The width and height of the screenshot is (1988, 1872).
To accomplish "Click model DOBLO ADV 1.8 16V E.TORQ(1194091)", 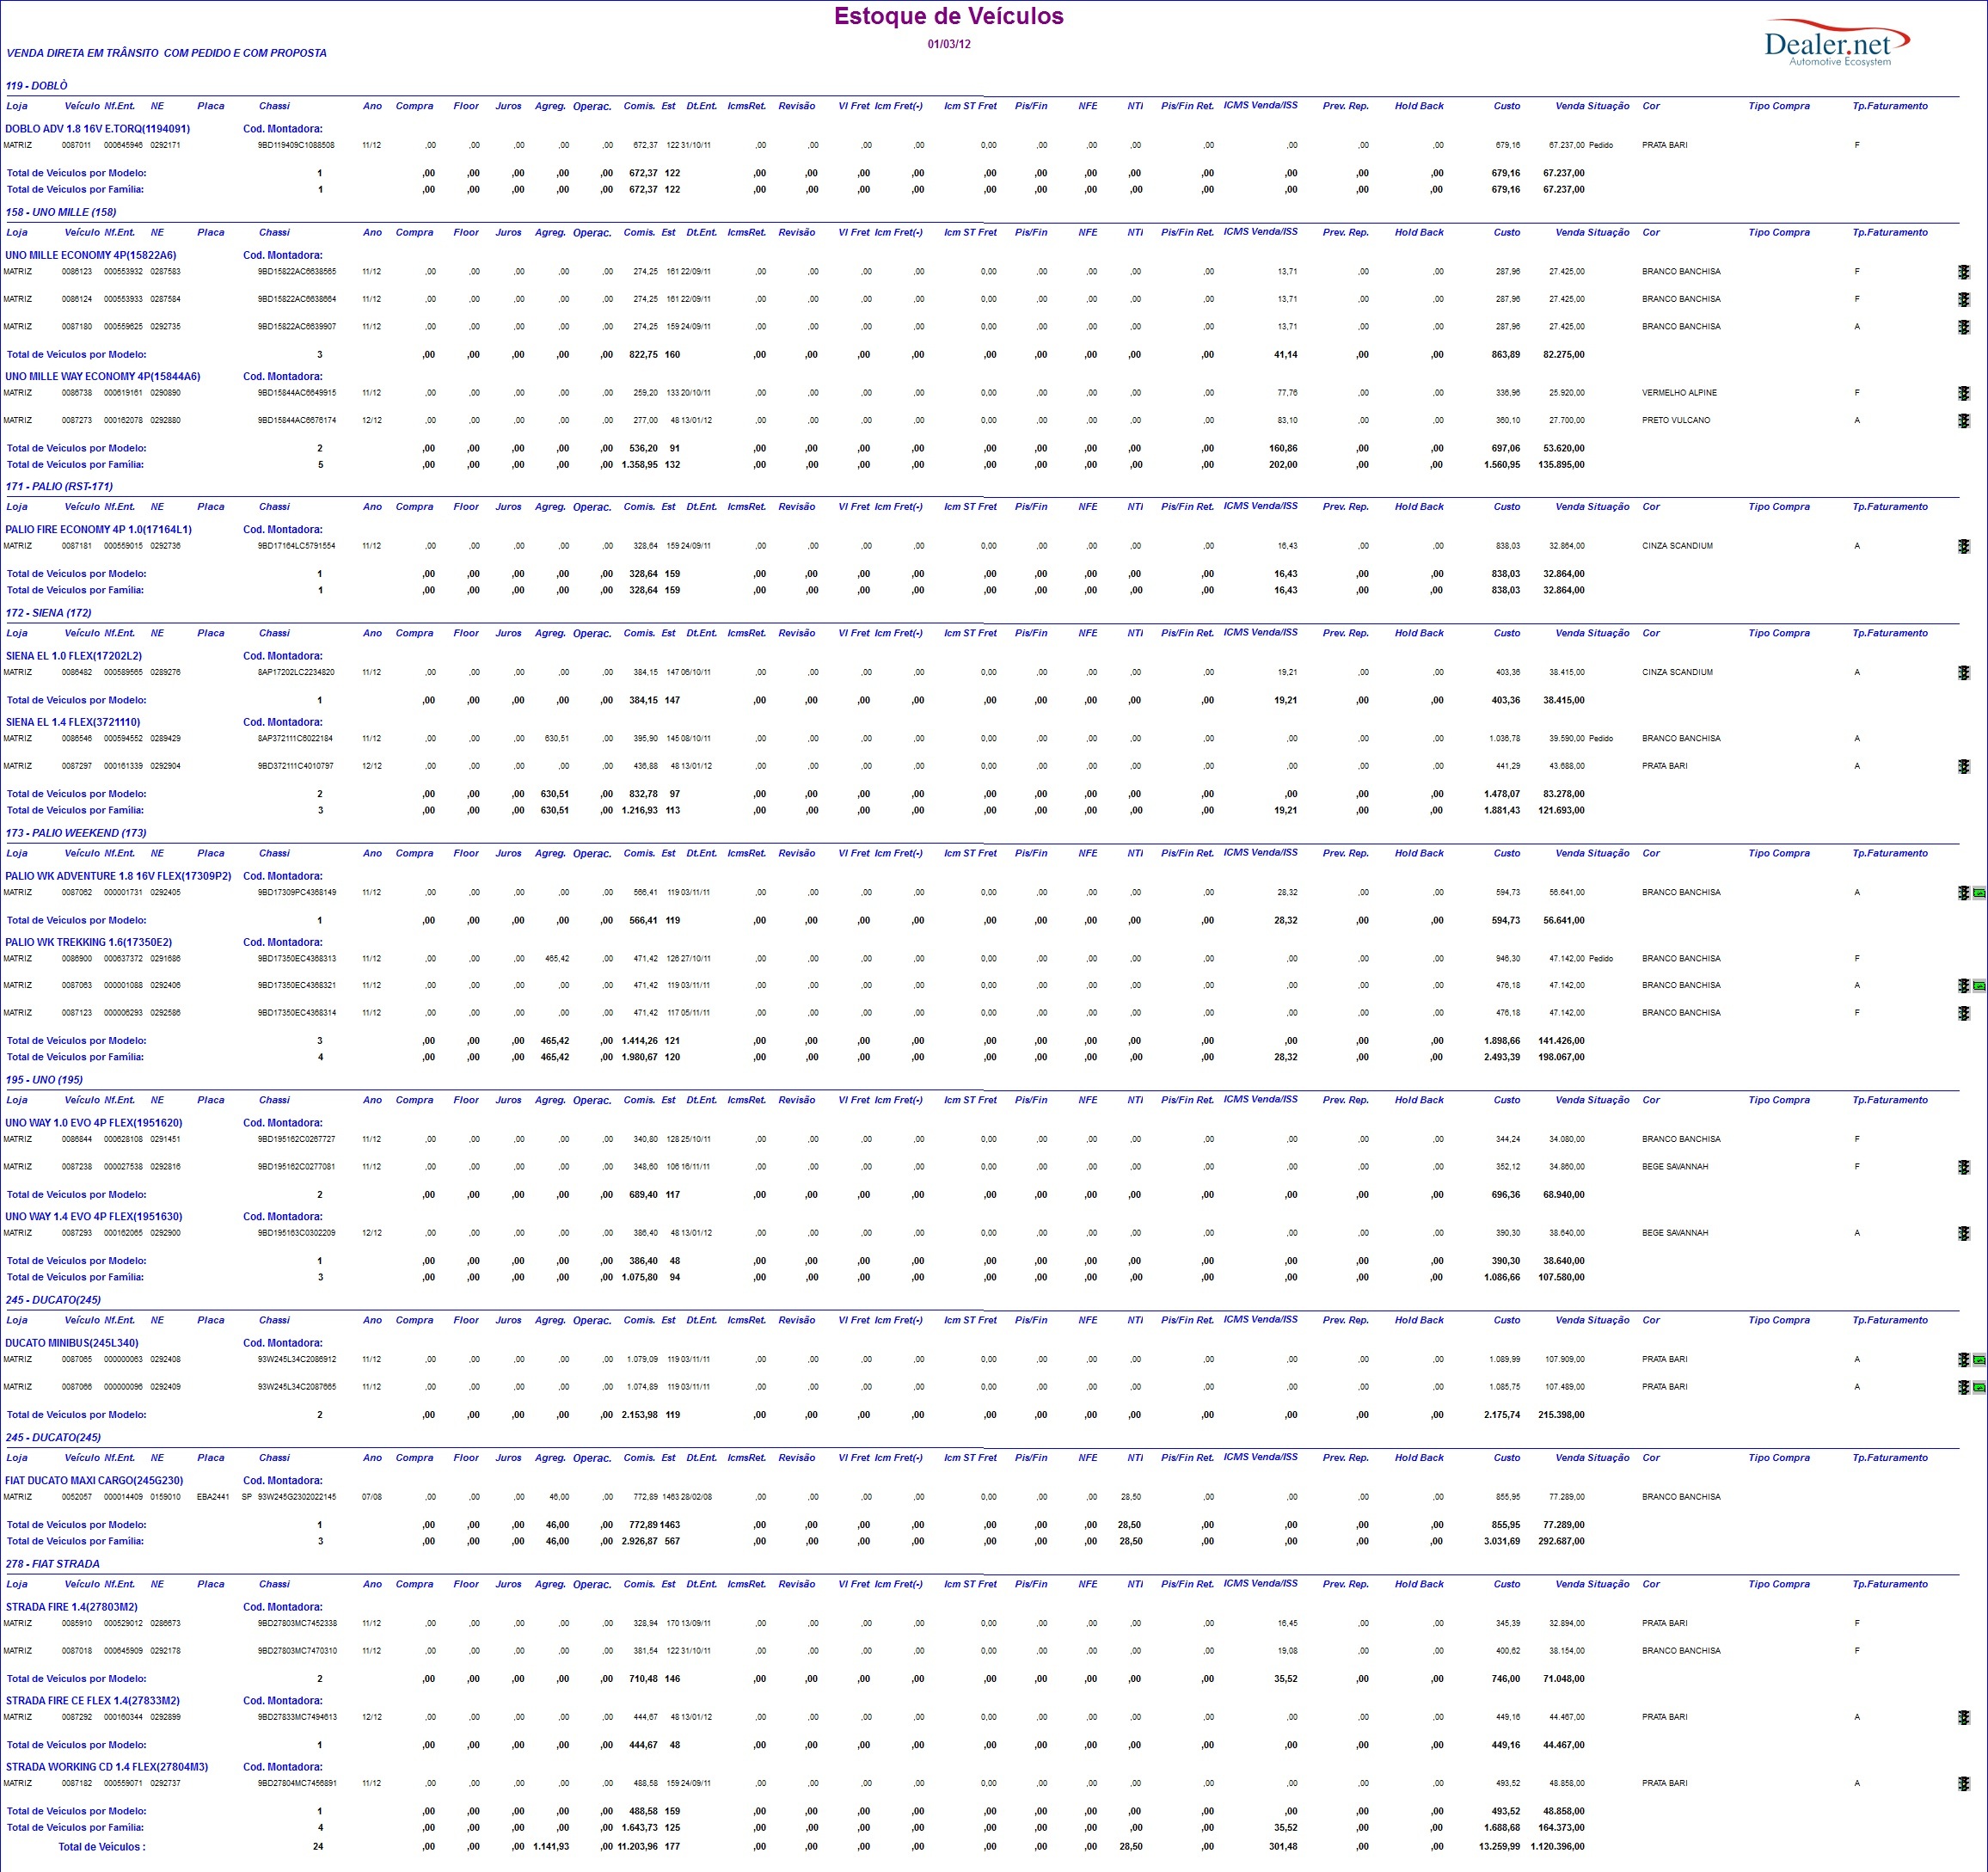I will pyautogui.click(x=97, y=129).
